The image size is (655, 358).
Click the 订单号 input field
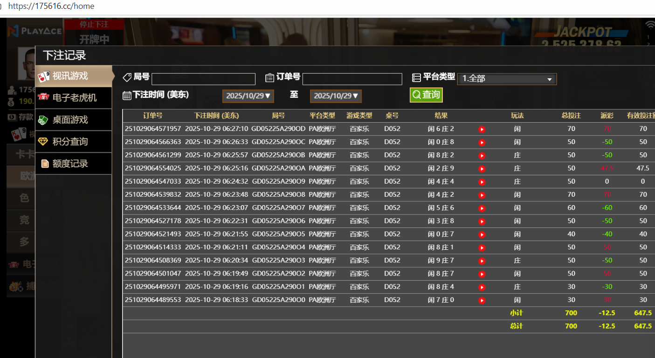352,79
